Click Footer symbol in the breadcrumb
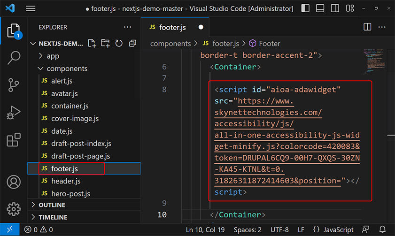Screen dimensions: 395x236 (x=265, y=44)
